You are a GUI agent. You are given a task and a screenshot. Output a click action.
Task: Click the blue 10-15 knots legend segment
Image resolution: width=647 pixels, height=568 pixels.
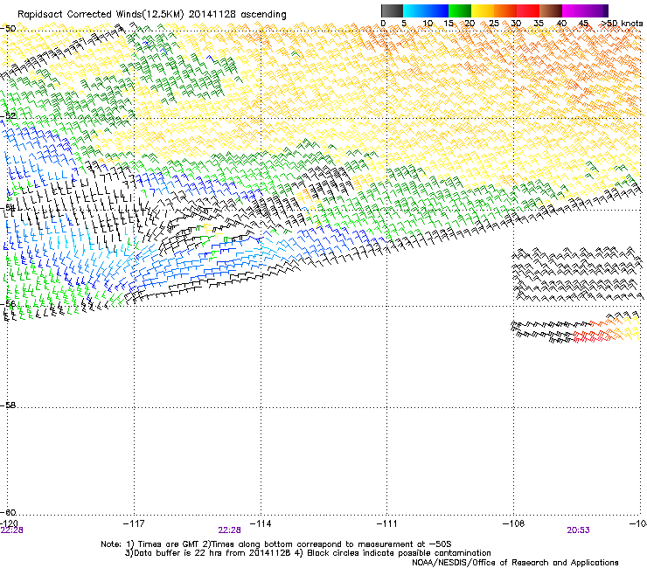point(437,10)
